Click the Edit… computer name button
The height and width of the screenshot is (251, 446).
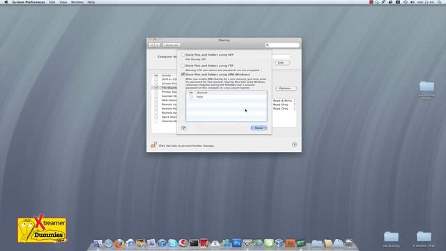[282, 63]
